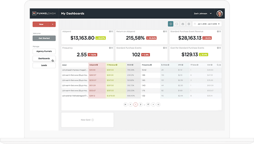This screenshot has width=254, height=144.
Task: Add a New Card
Action: 87,120
